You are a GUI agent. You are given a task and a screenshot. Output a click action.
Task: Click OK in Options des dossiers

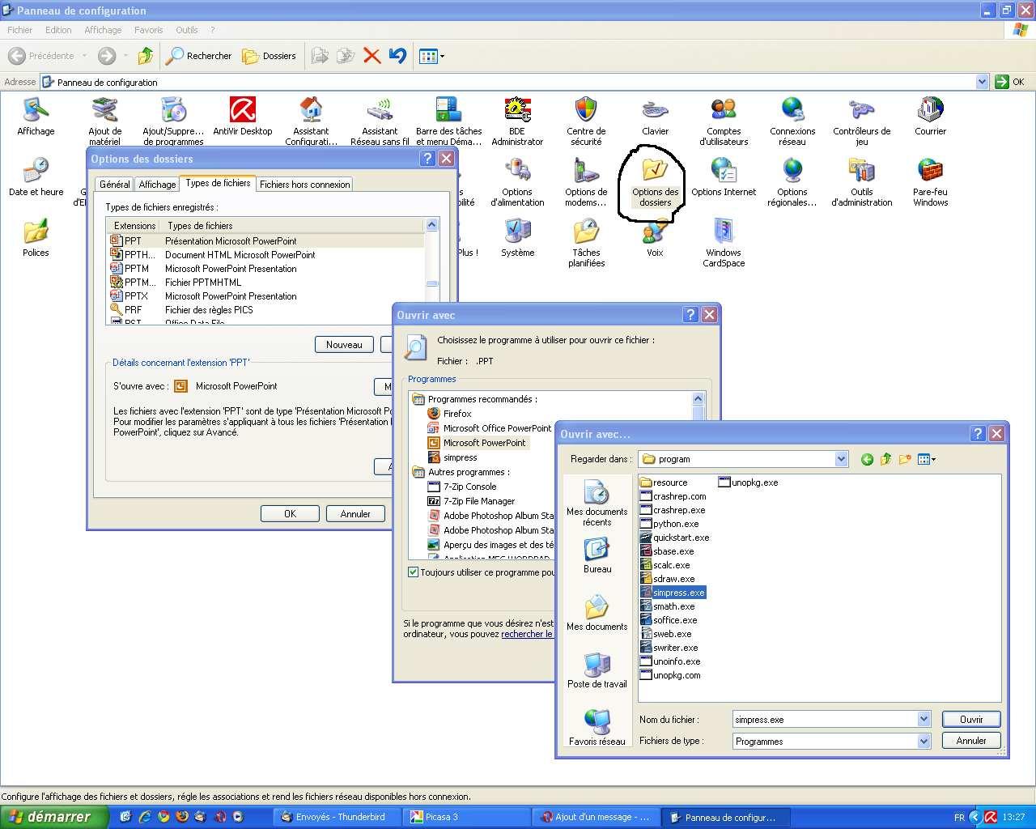tap(290, 514)
